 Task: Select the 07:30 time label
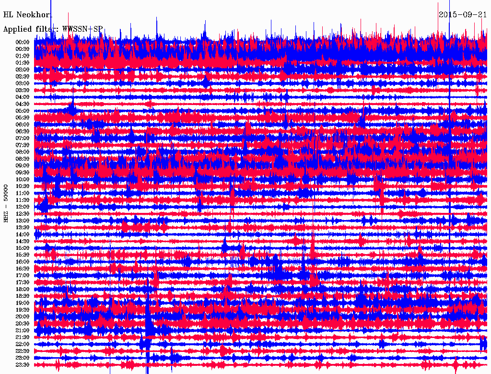(23, 145)
